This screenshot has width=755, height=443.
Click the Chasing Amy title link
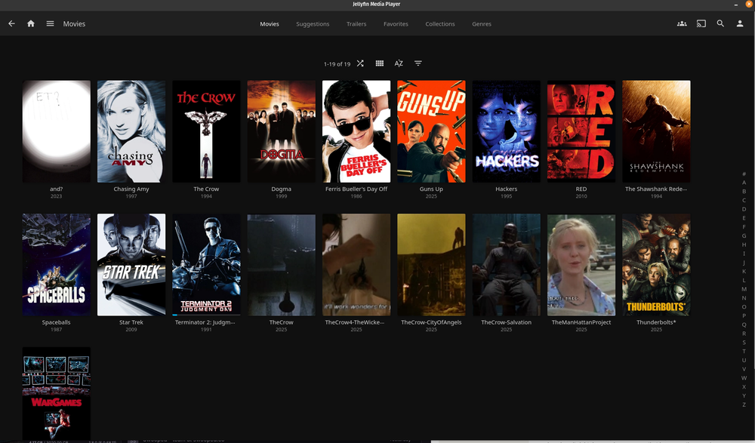tap(131, 189)
